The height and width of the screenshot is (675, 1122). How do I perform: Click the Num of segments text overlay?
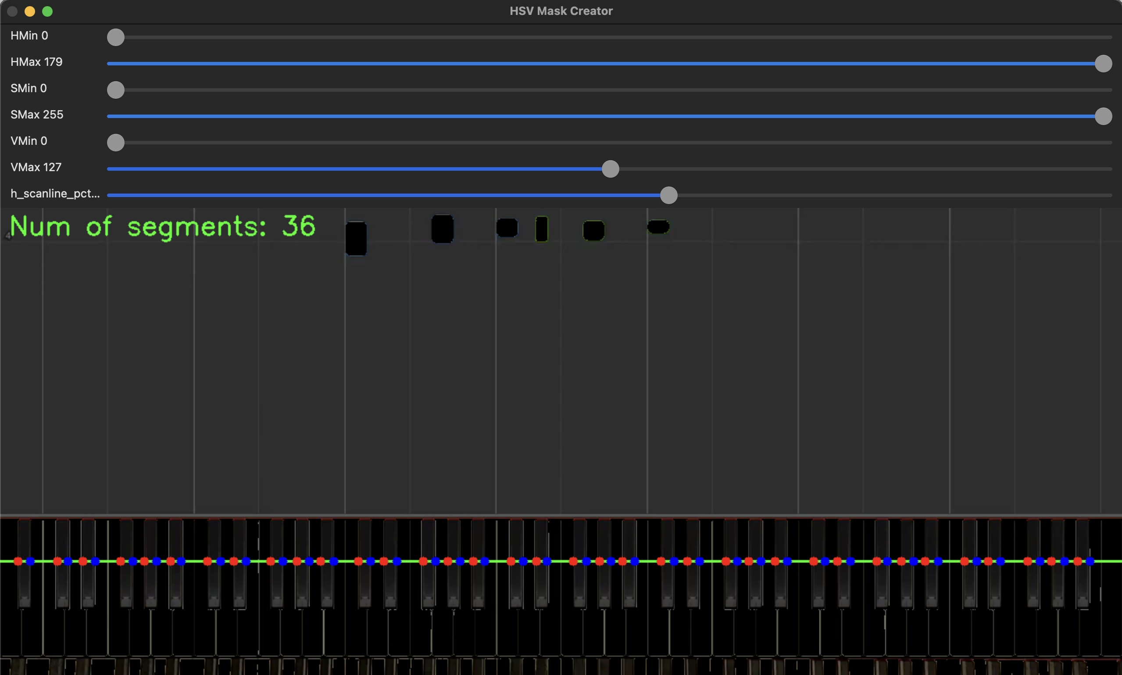coord(162,226)
